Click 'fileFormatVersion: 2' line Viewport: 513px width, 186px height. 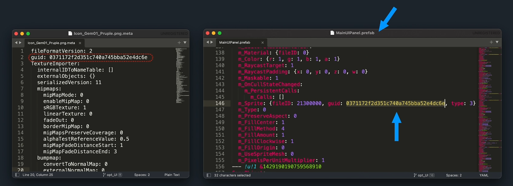click(62, 51)
